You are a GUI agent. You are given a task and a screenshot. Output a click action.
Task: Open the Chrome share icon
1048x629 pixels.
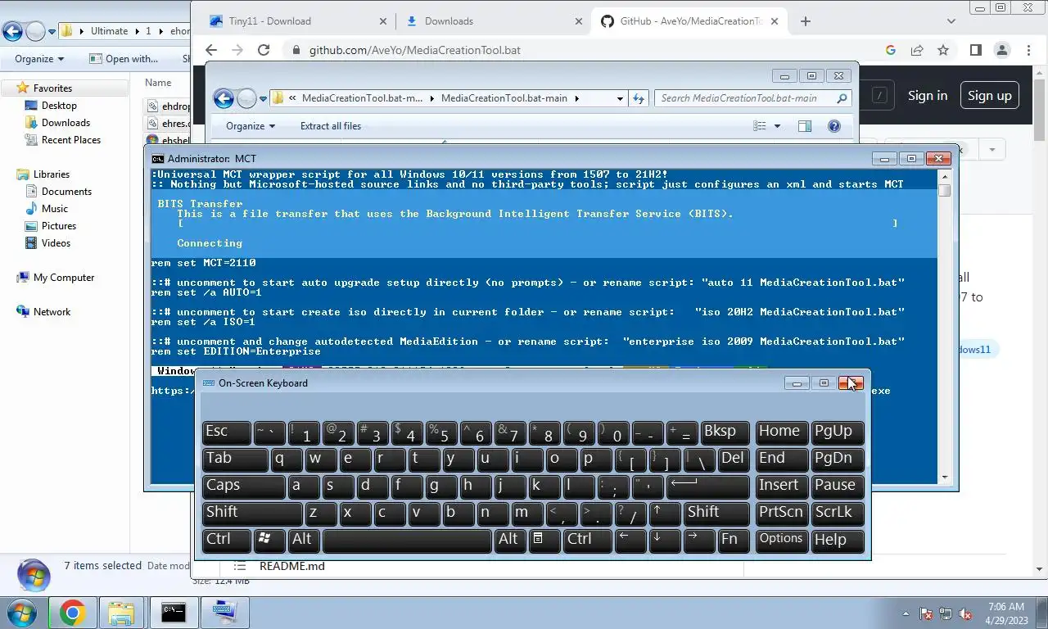pos(917,50)
